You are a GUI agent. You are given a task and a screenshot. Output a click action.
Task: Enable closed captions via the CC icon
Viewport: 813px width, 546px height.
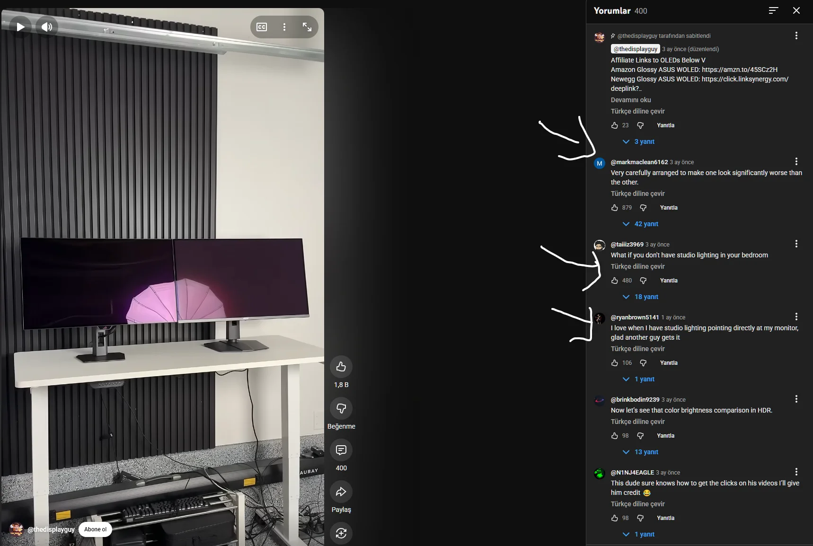click(x=262, y=27)
